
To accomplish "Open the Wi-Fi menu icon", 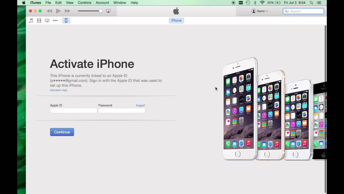I will click(262, 3).
